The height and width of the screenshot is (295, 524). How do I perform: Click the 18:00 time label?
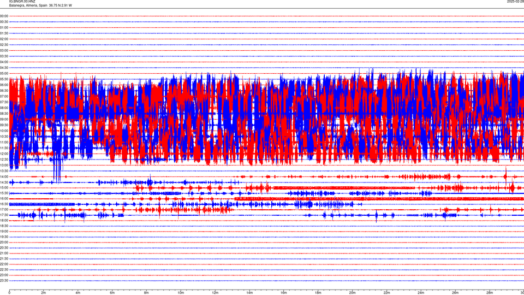[x=4, y=220]
